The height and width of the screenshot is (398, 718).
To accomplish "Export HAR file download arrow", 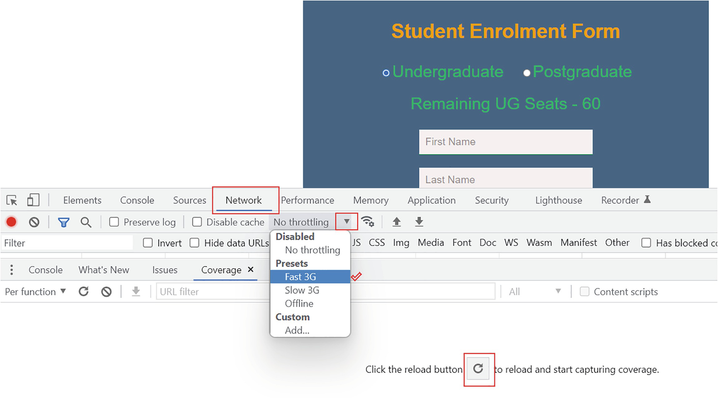I will click(x=419, y=222).
